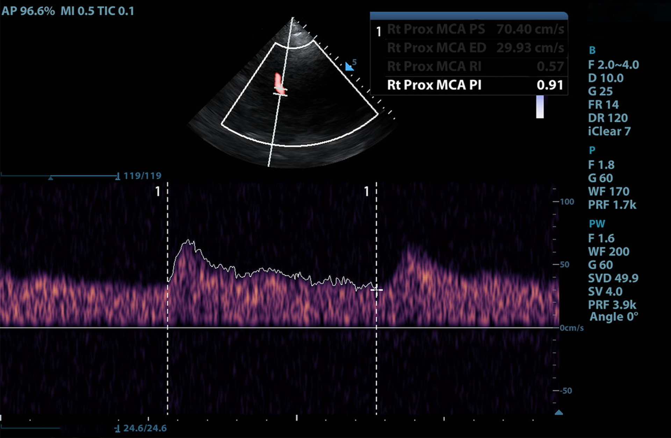
Task: Click the blue results window title bar
Action: (x=468, y=16)
